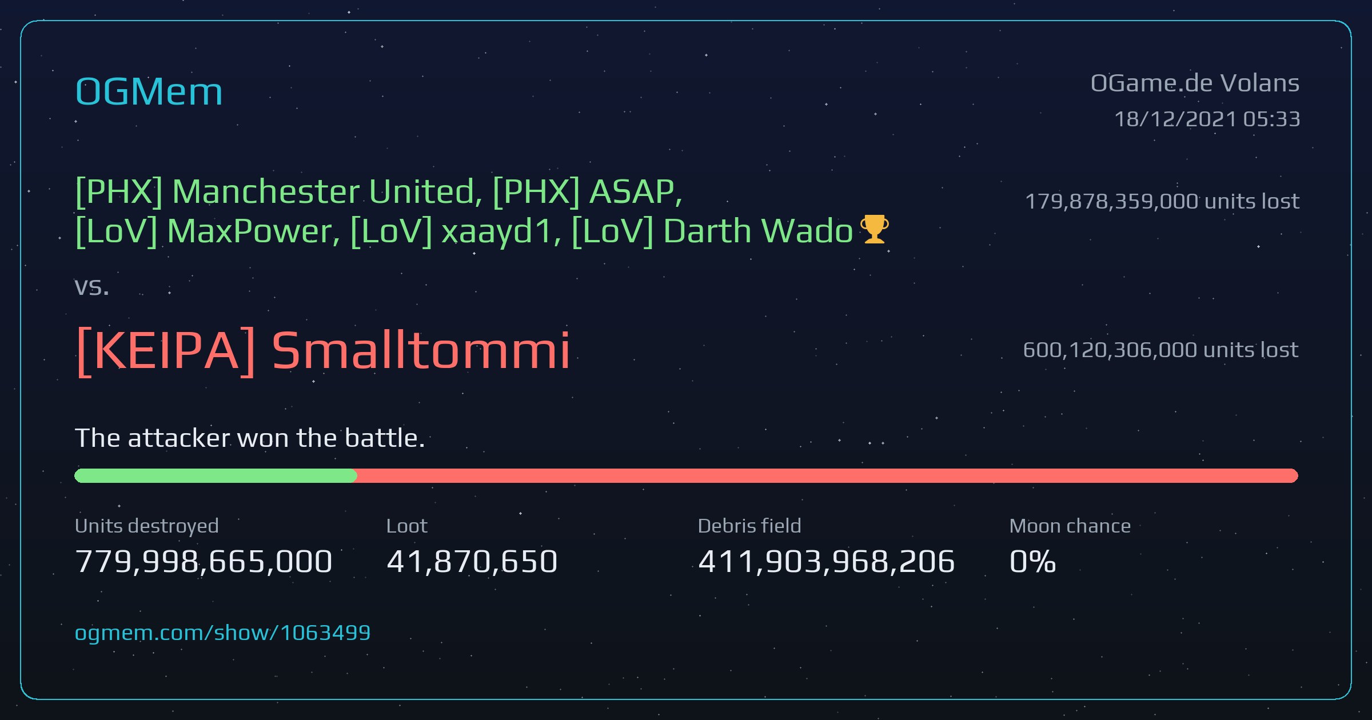Click the [KEIPA] Smalltommi defender name
Image resolution: width=1372 pixels, height=720 pixels.
[x=323, y=350]
